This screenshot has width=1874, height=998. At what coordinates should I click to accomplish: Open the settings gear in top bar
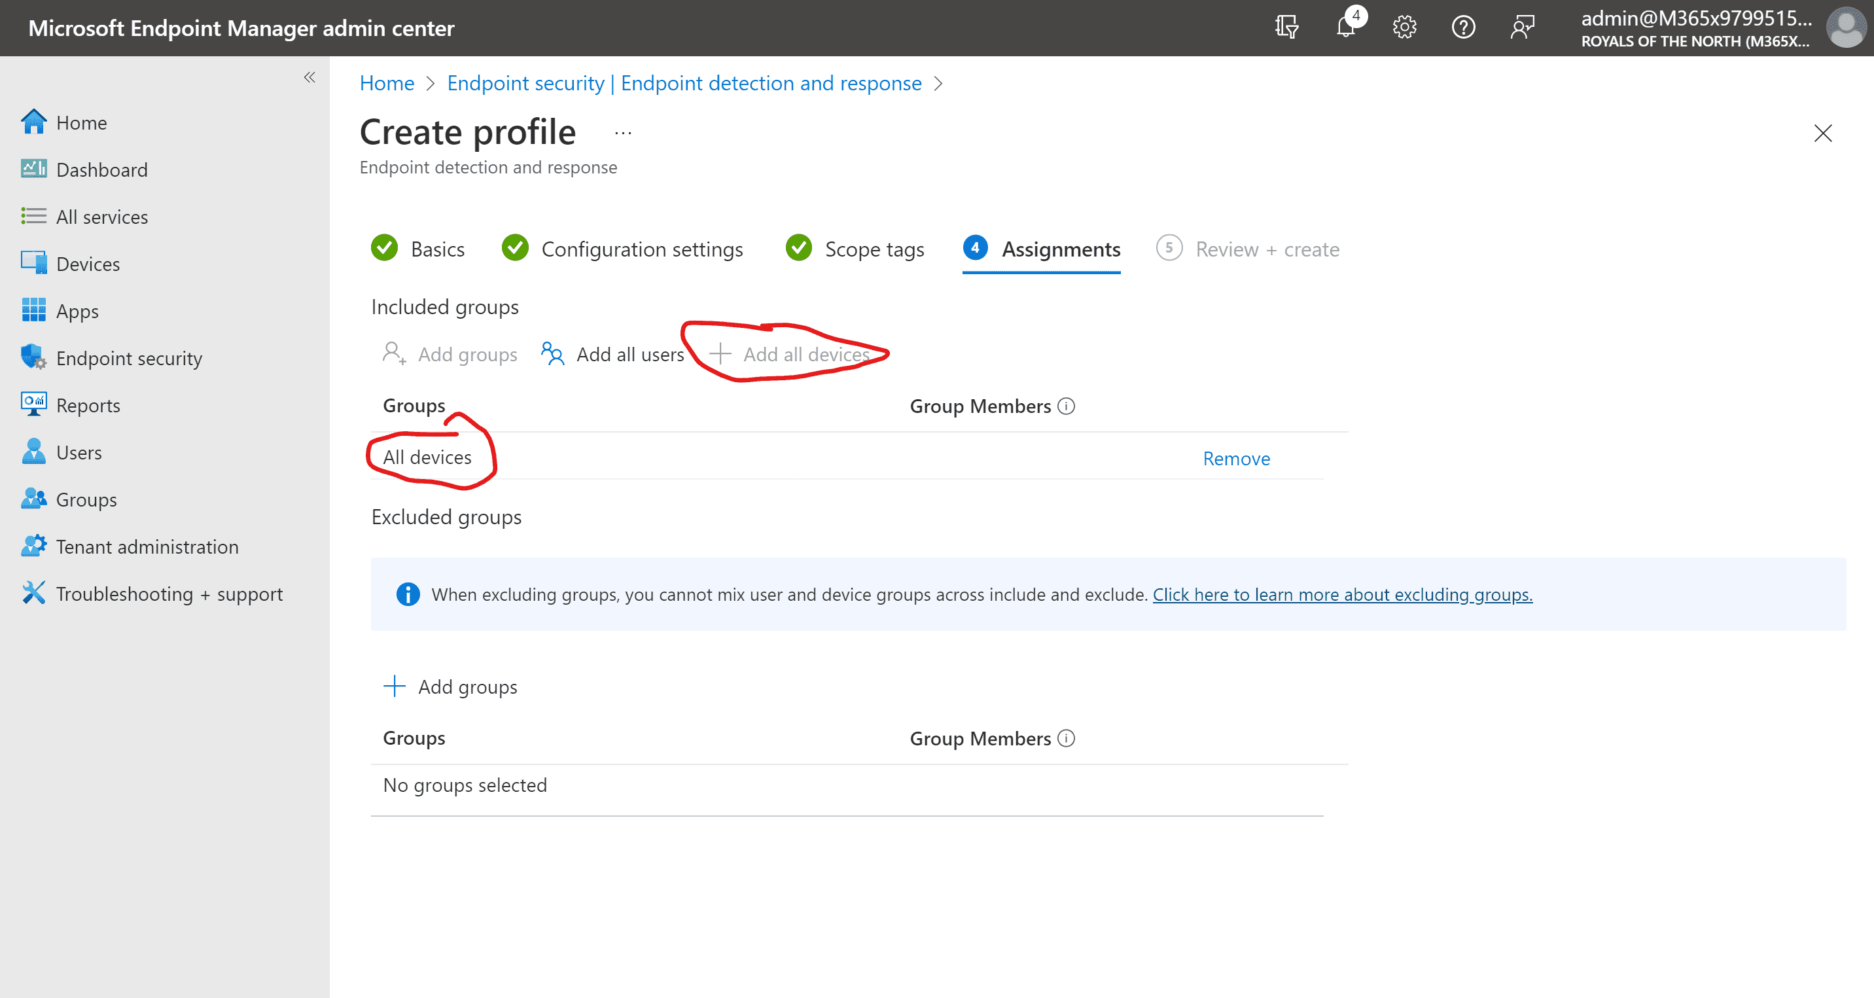click(x=1404, y=27)
